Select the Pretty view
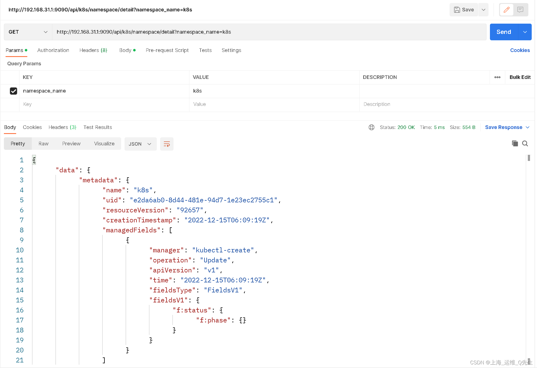This screenshot has width=537, height=368. pyautogui.click(x=18, y=144)
